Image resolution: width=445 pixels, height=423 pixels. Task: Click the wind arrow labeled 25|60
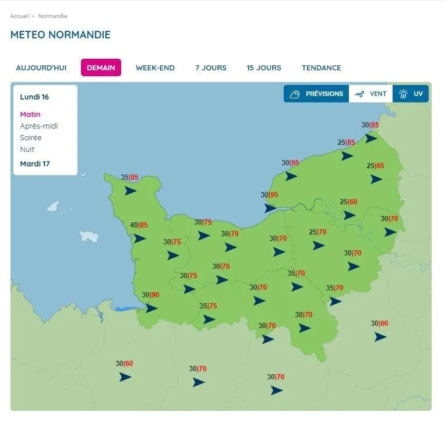tap(349, 215)
